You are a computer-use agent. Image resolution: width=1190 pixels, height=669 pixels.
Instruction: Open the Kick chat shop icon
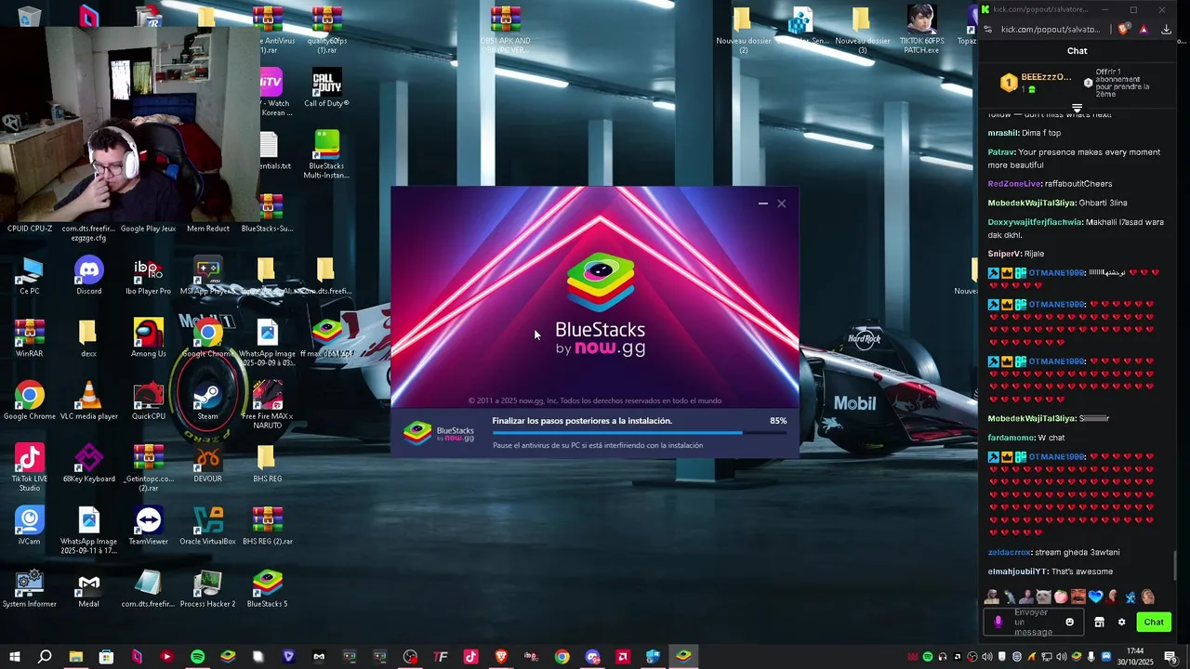pos(1099,623)
